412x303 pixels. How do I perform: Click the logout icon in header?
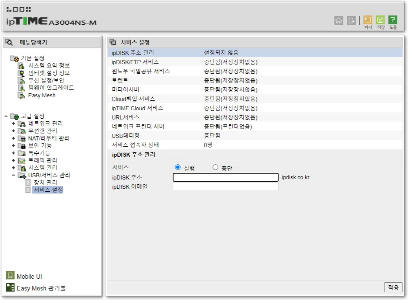click(x=351, y=20)
